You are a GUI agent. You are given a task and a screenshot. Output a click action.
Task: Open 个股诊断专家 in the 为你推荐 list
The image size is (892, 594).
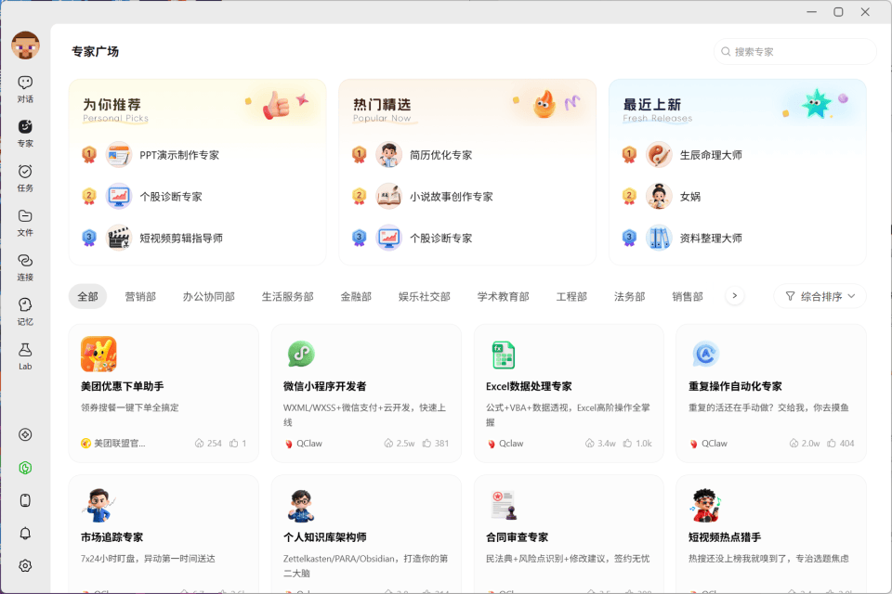click(171, 197)
